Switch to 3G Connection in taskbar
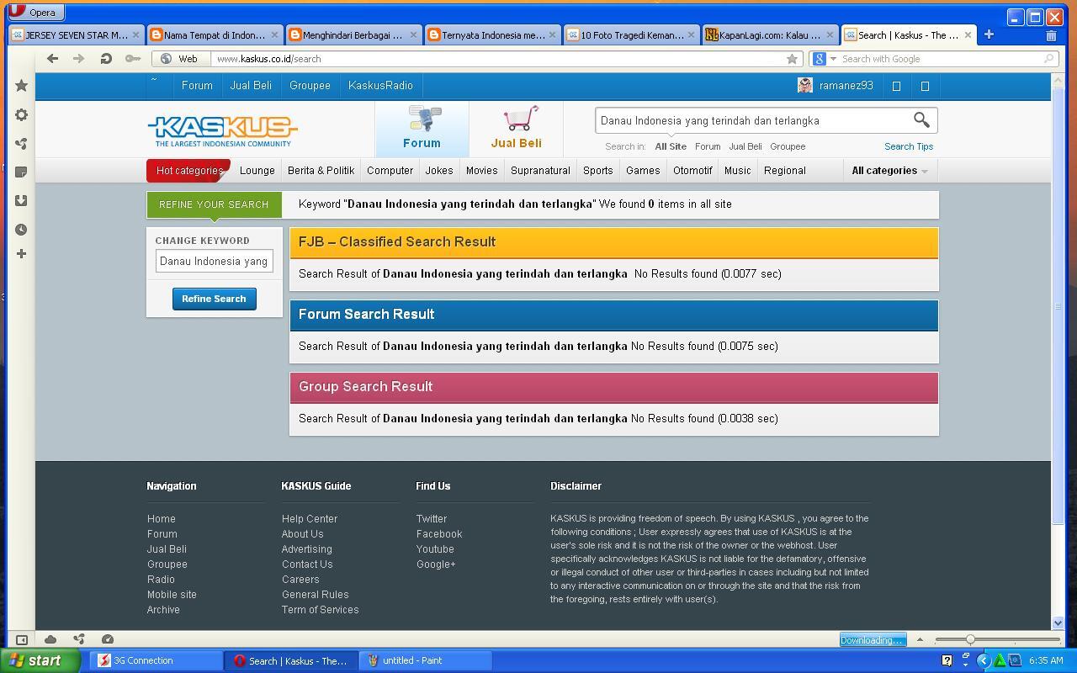This screenshot has height=673, width=1077. coord(155,660)
